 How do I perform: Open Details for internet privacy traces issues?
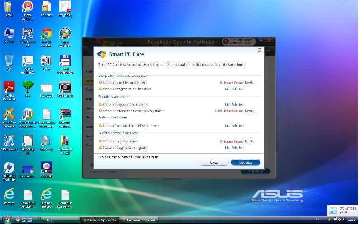click(x=249, y=111)
